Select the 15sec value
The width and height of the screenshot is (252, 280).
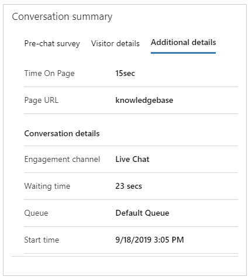125,73
